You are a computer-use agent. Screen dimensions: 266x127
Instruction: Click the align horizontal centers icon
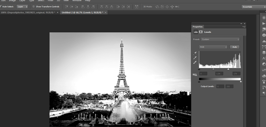[x=88, y=7]
